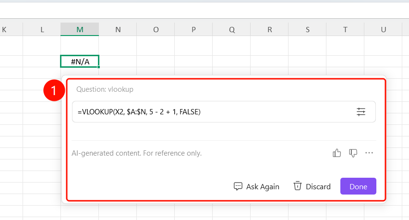Viewport: 409px width, 220px height.
Task: Select column T header
Action: coord(345,29)
